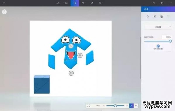Select the left blue side panel shape
The height and width of the screenshot is (111, 175).
click(x=51, y=62)
